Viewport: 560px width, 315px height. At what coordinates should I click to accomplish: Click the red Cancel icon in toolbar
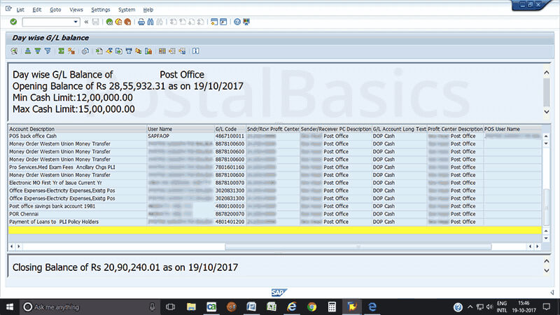(127, 22)
